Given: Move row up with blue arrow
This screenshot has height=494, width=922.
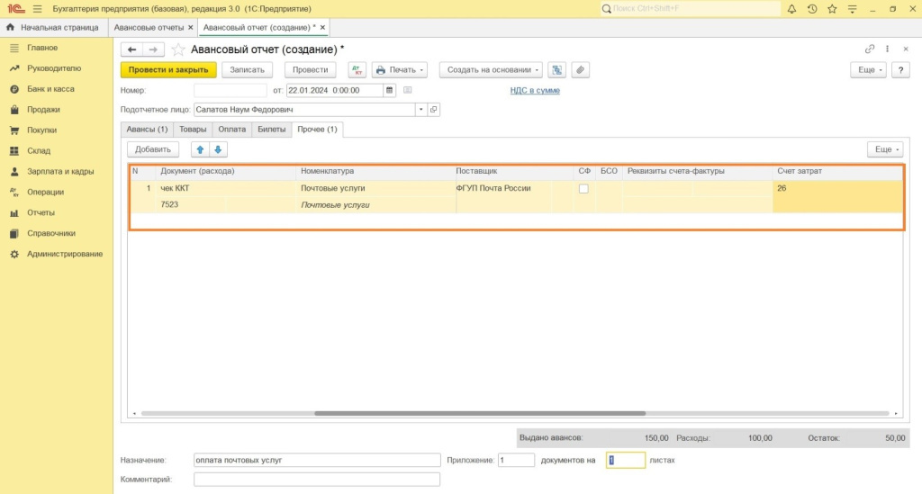Looking at the screenshot, I should point(200,149).
